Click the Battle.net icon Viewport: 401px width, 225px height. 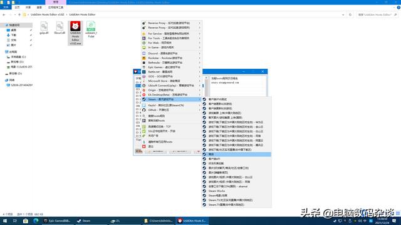tap(144, 72)
